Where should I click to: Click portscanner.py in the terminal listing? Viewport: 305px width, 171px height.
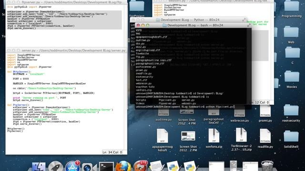coord(146,67)
